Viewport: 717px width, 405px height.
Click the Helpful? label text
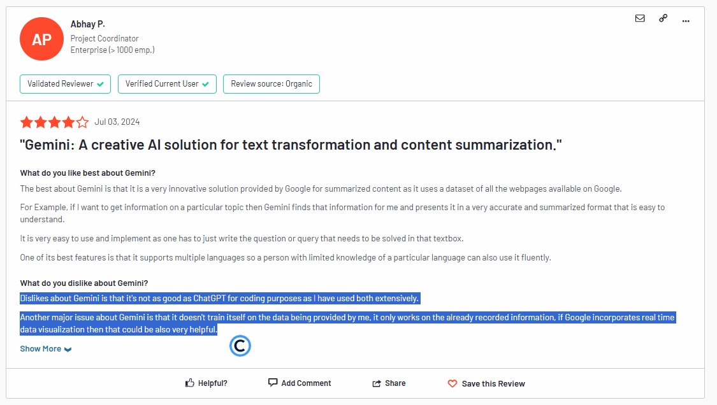(x=213, y=383)
